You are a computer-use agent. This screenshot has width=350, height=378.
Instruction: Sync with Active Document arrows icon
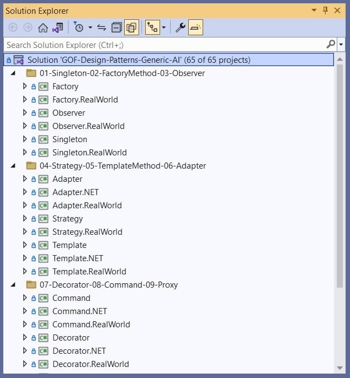click(102, 28)
